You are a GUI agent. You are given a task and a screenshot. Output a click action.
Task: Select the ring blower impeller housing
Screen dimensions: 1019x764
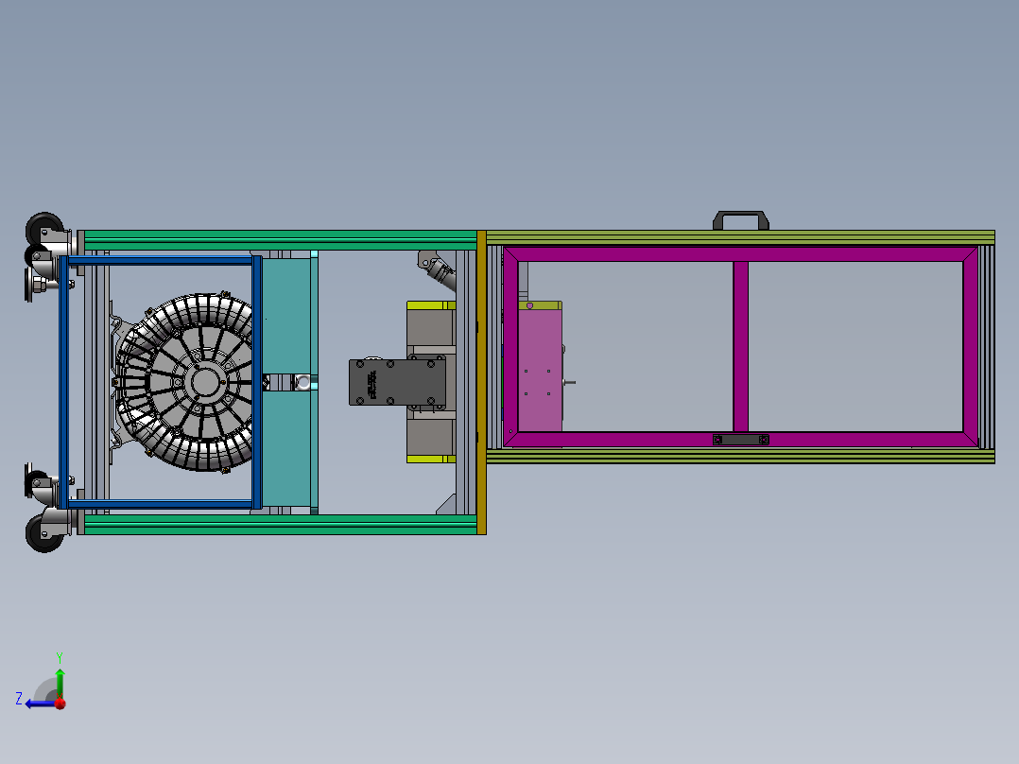click(x=185, y=382)
